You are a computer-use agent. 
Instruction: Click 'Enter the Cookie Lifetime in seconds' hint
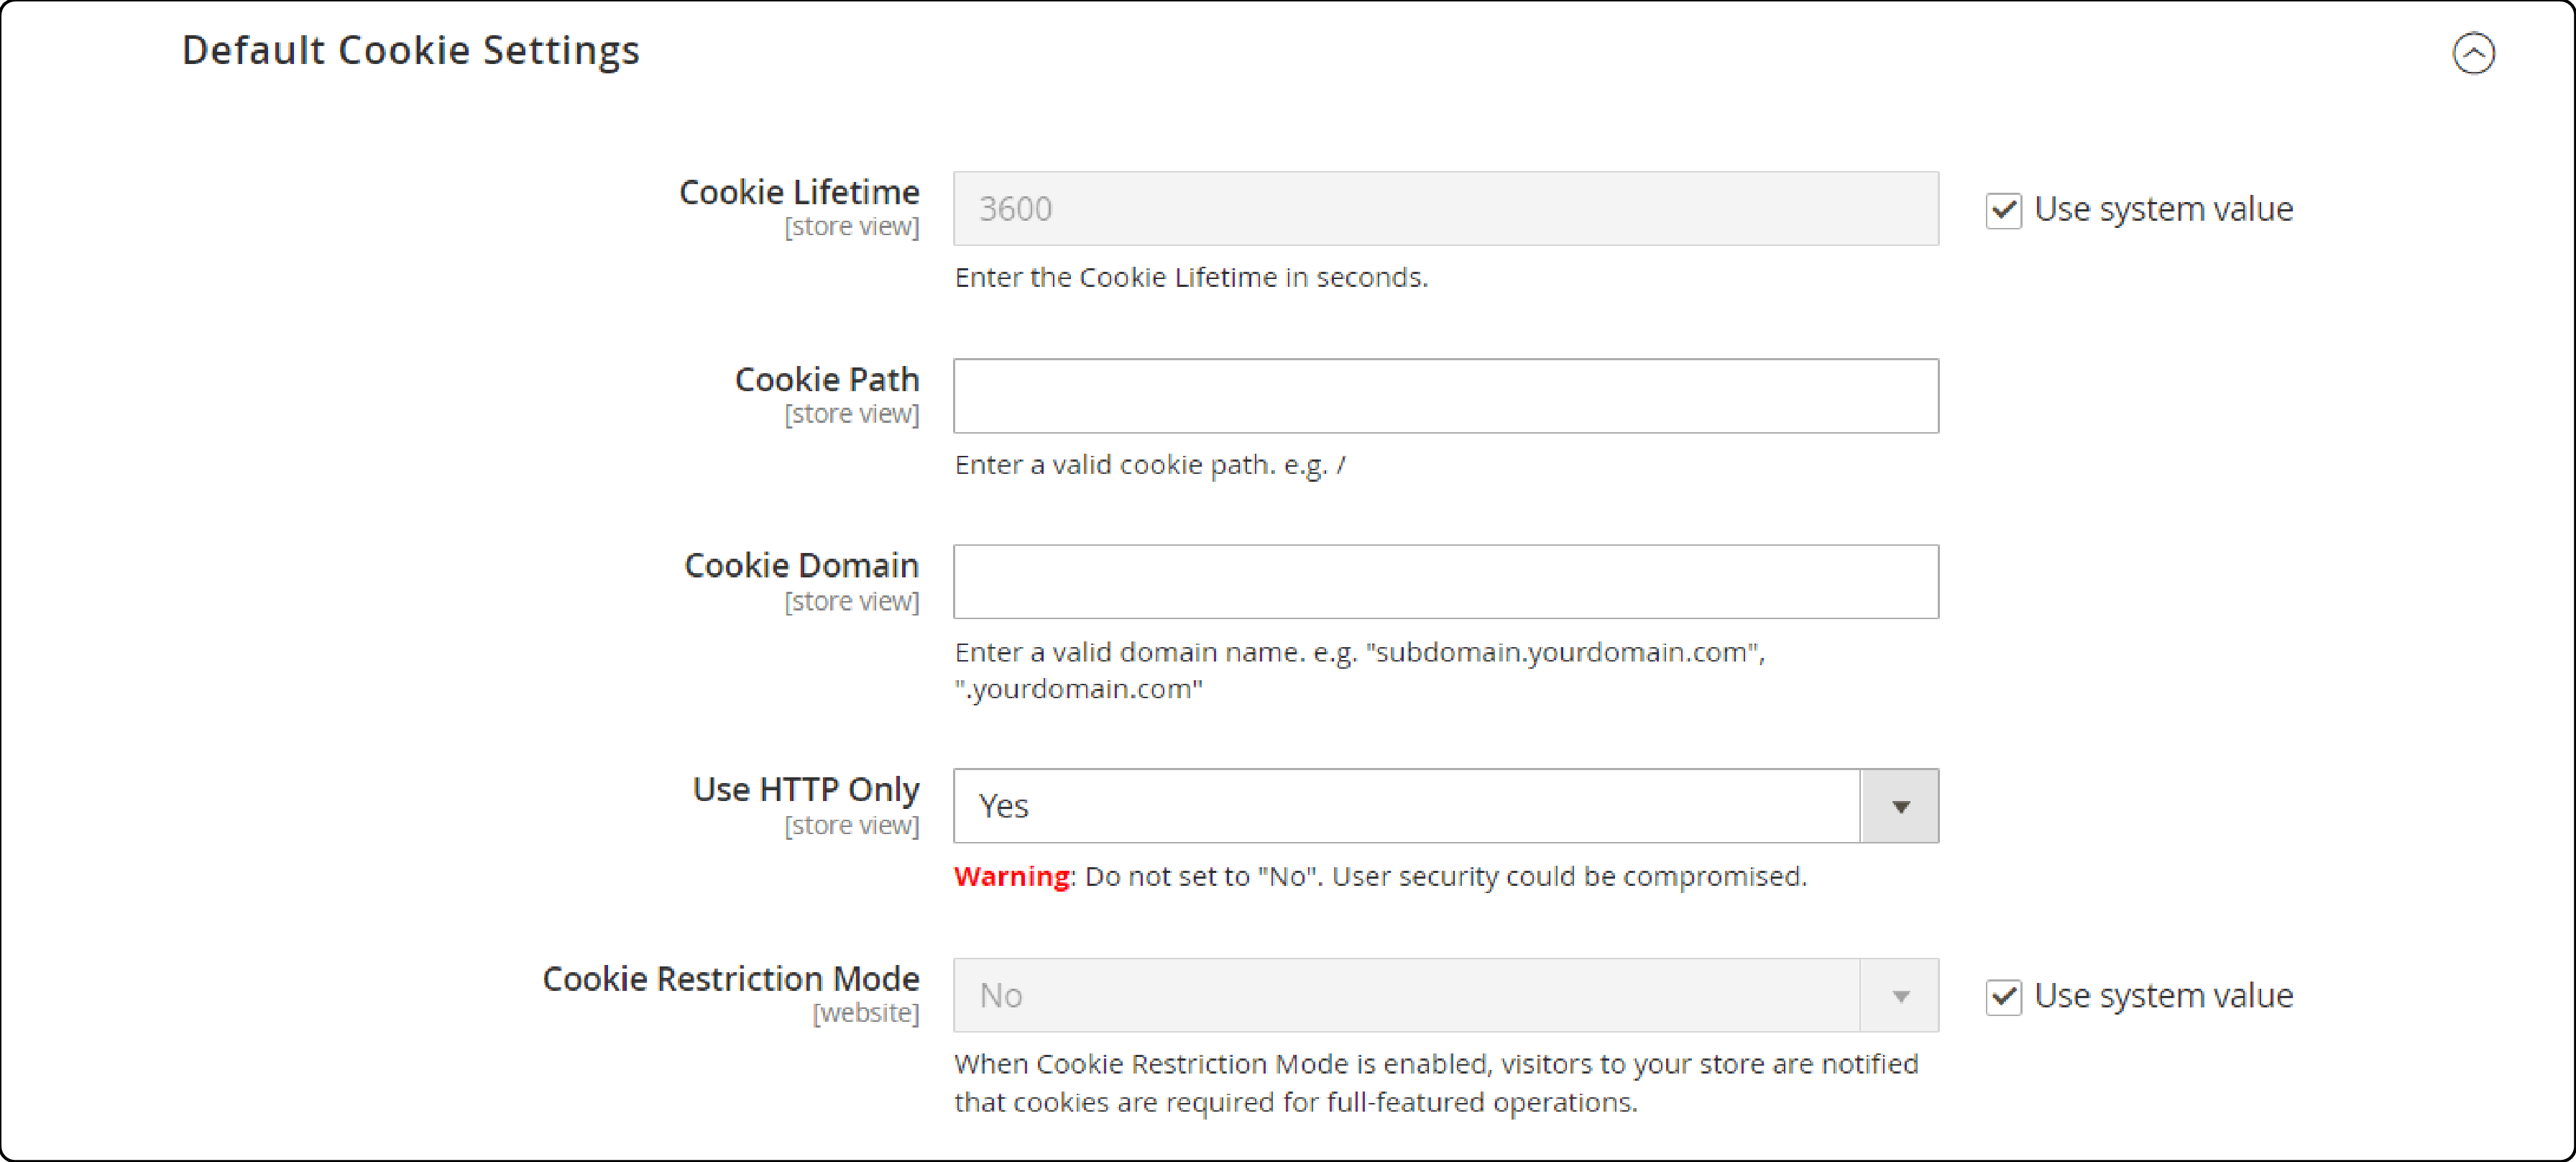click(x=1191, y=277)
